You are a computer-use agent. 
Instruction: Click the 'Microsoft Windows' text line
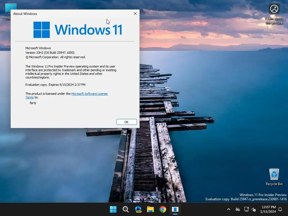tap(38, 48)
